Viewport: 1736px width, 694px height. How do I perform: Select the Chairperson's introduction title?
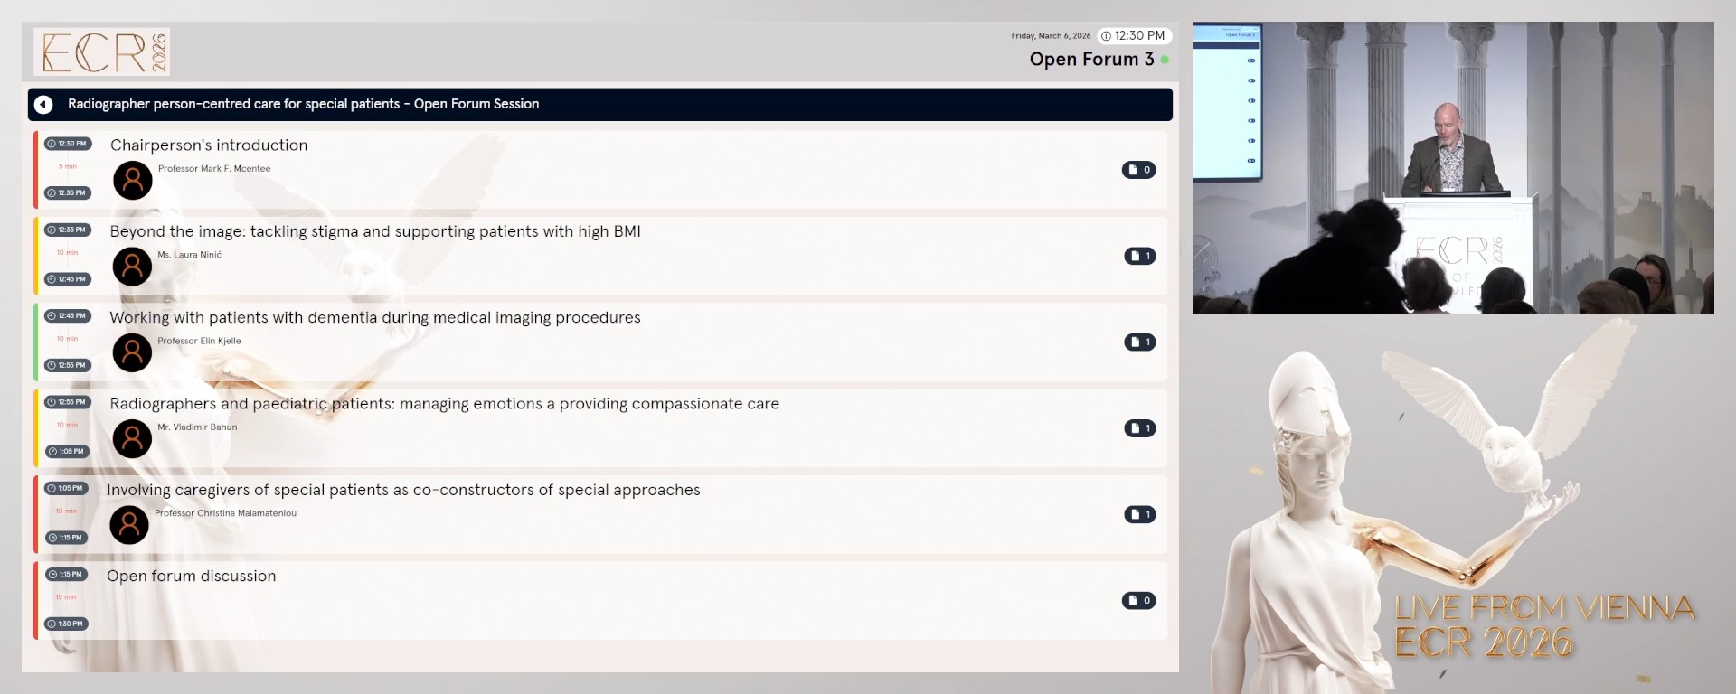tap(209, 145)
